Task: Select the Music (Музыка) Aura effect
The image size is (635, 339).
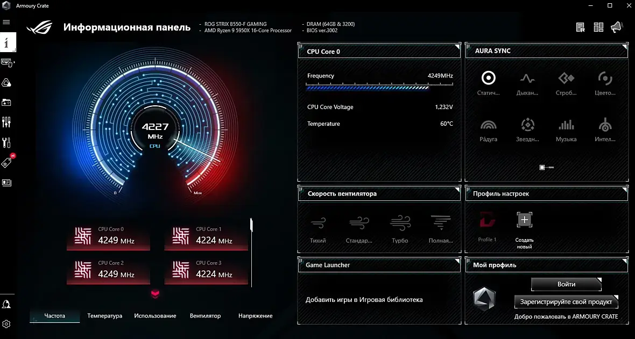Action: pos(566,130)
